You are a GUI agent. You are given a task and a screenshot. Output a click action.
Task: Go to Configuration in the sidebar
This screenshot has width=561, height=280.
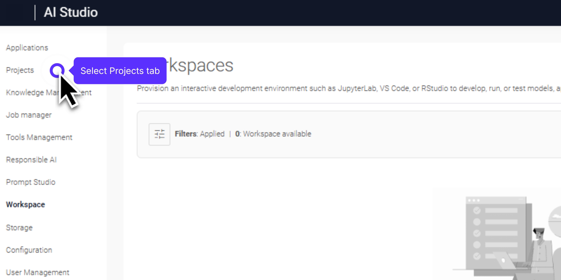pos(29,250)
